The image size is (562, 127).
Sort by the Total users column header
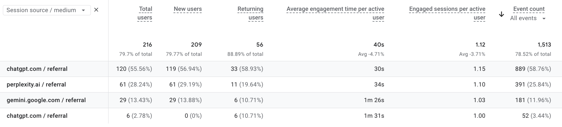coord(145,13)
